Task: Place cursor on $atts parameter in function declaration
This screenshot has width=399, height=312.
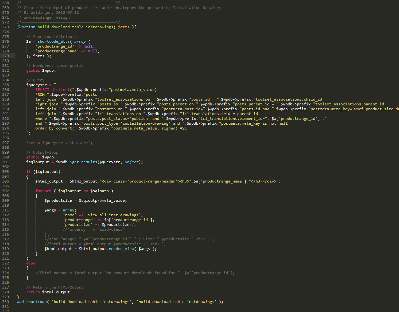Action: [x=124, y=27]
